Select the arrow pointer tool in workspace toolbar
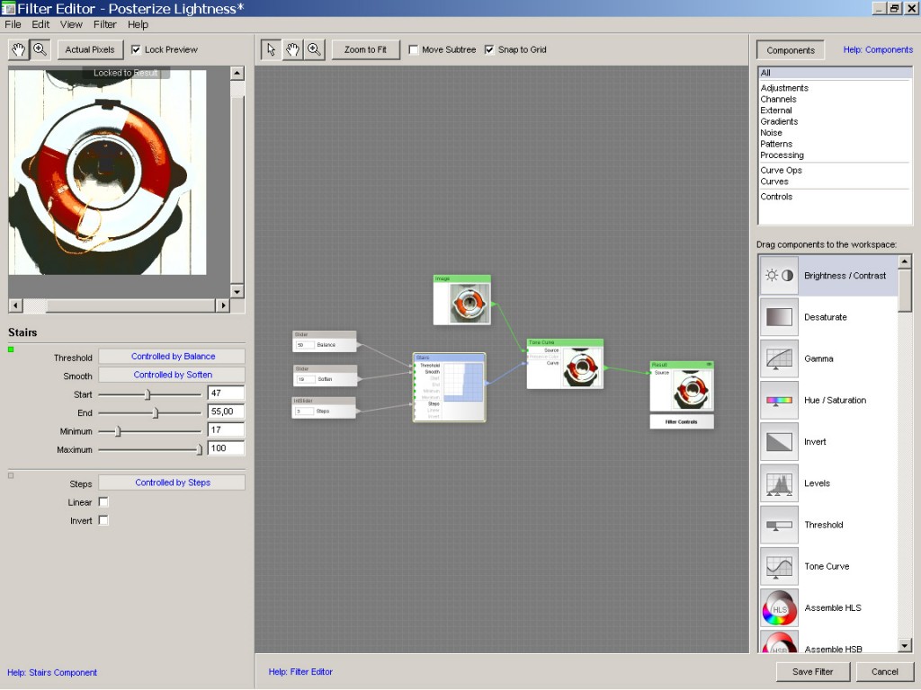 pos(271,50)
